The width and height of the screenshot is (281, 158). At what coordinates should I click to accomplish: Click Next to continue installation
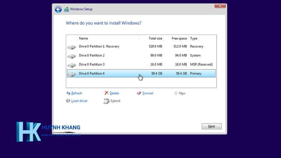pos(211,126)
